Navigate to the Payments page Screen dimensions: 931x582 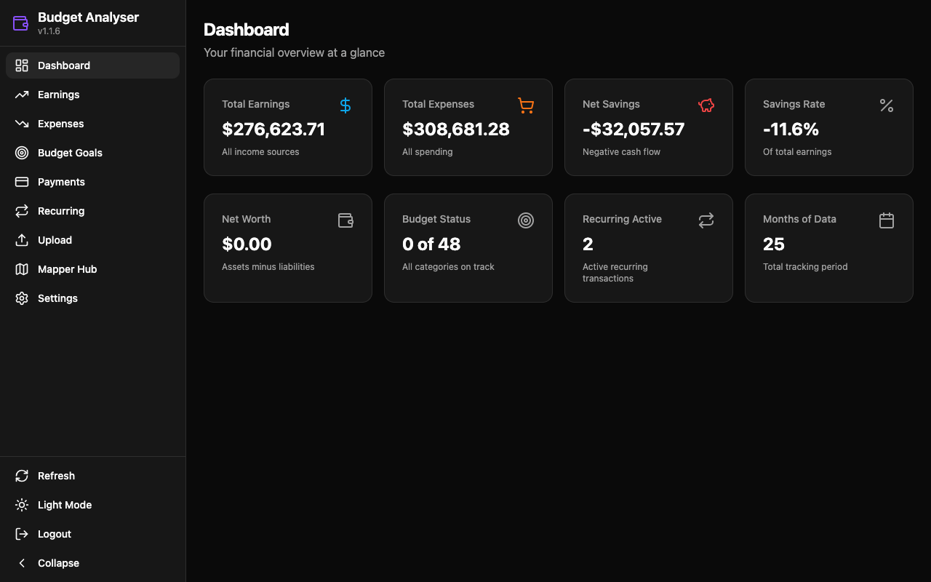(61, 182)
